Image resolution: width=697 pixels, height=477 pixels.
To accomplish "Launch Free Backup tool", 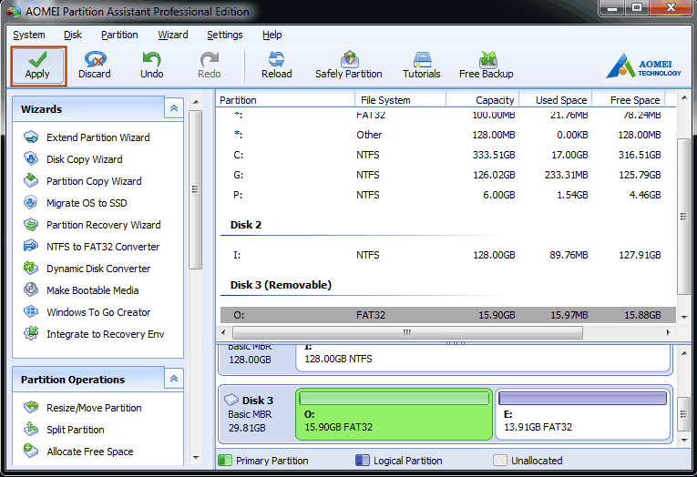I will pyautogui.click(x=486, y=66).
